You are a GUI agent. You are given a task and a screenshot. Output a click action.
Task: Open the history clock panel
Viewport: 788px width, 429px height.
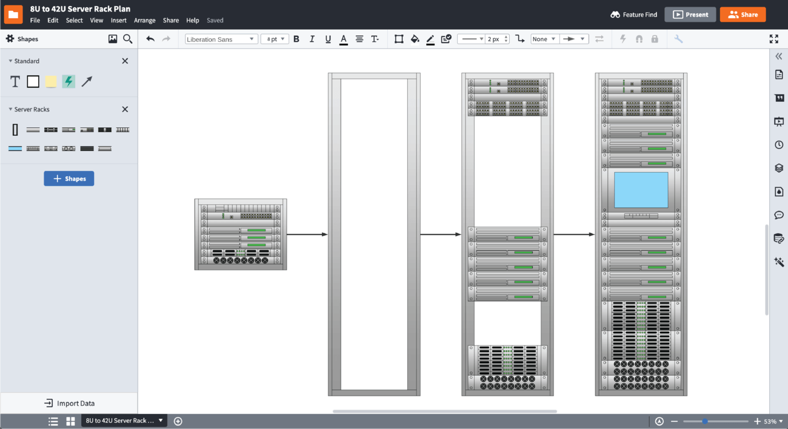779,145
